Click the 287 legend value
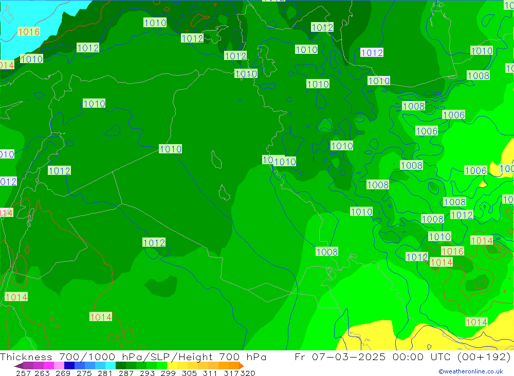This screenshot has height=376, width=514. coord(126,373)
